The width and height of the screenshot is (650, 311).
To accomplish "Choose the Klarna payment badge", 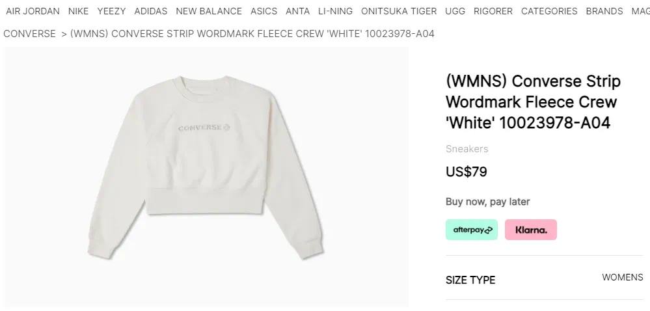I will click(x=531, y=230).
